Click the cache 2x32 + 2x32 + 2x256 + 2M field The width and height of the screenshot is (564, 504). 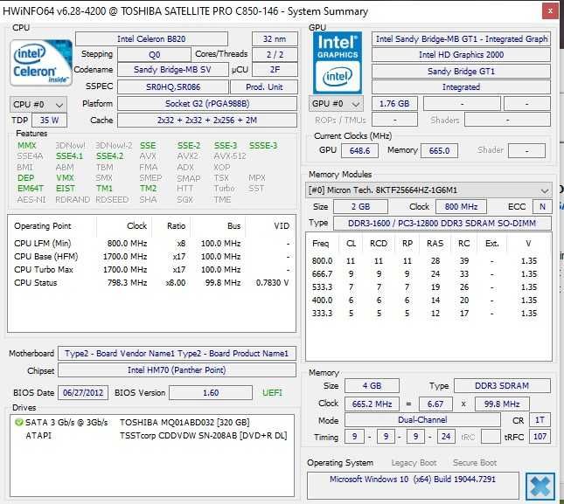[207, 120]
